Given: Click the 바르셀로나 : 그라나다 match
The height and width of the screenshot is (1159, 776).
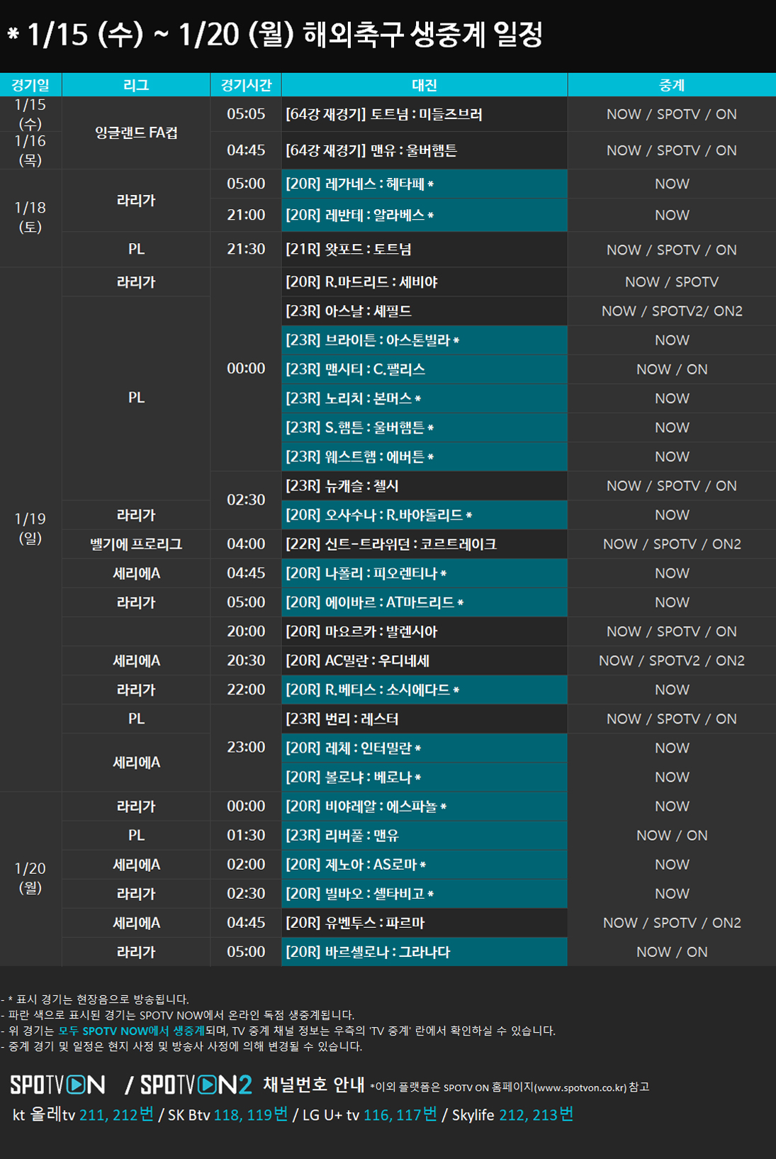Looking at the screenshot, I should pos(424,952).
